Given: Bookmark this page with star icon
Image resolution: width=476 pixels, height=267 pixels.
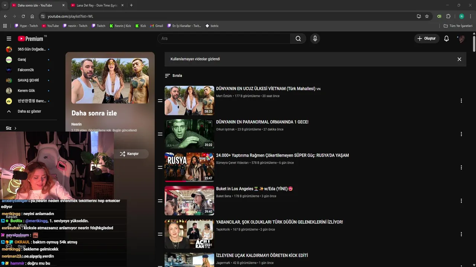Looking at the screenshot, I should [x=427, y=16].
